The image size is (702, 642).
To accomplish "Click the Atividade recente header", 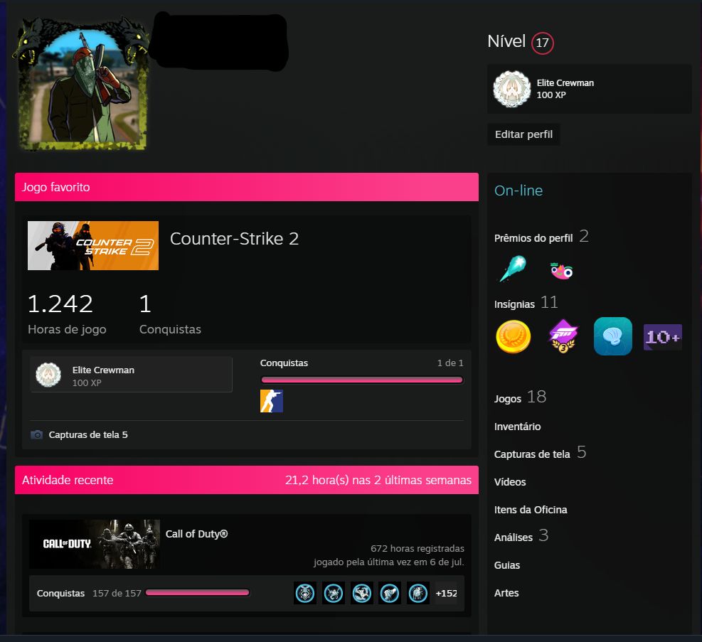I will (247, 480).
